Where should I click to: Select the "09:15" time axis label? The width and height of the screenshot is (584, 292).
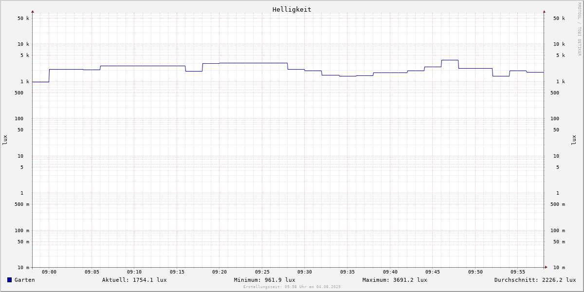coord(177,272)
